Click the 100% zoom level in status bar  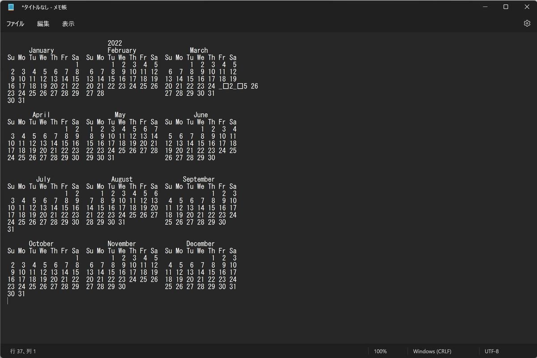point(380,351)
